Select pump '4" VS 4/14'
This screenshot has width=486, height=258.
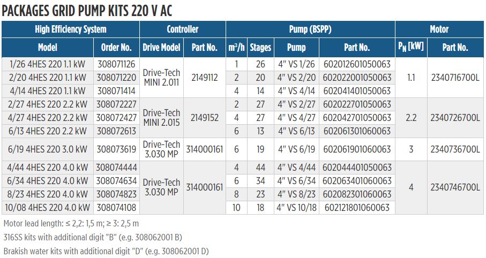coord(296,91)
